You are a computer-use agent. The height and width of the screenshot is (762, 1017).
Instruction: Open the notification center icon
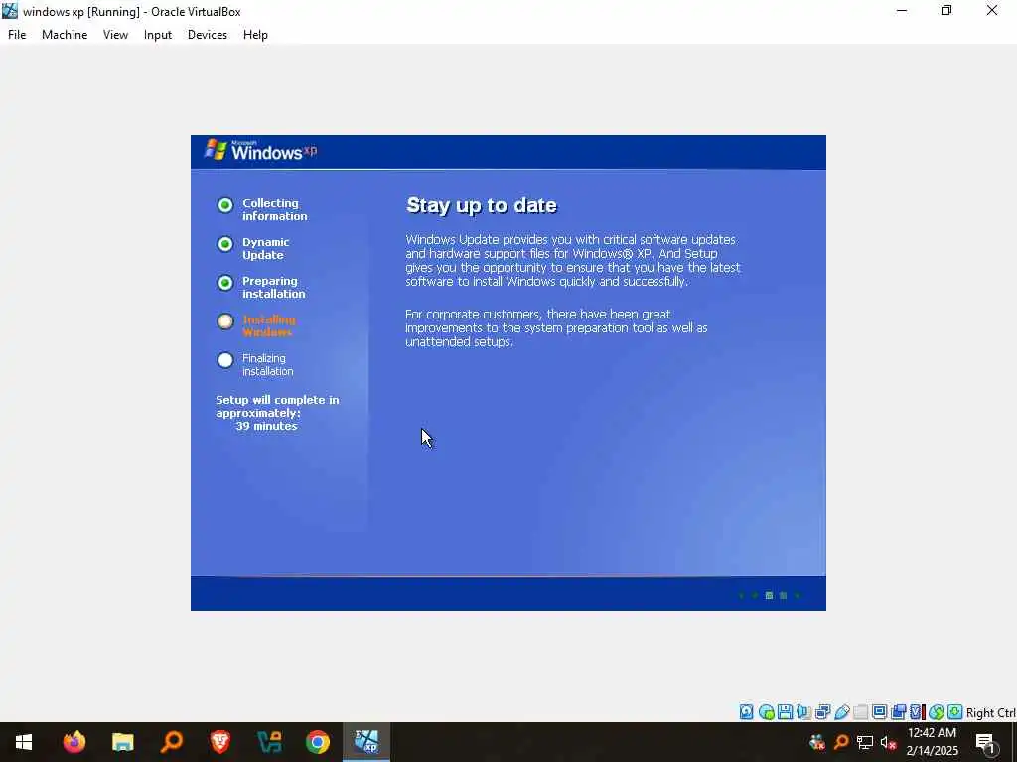(986, 742)
